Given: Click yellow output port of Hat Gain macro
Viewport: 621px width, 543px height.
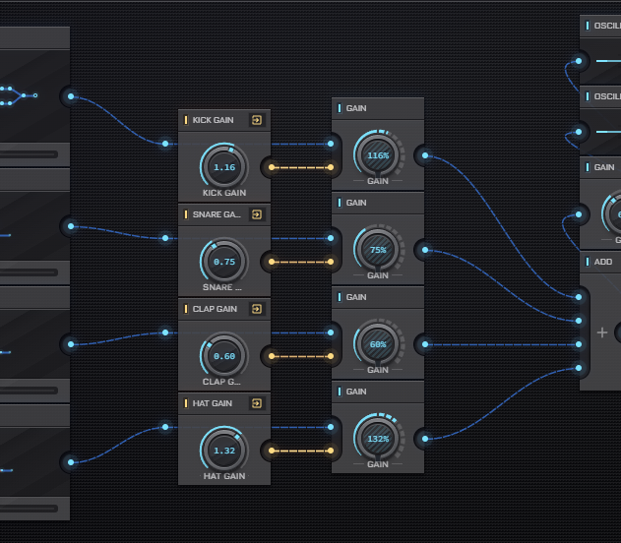Looking at the screenshot, I should [272, 451].
